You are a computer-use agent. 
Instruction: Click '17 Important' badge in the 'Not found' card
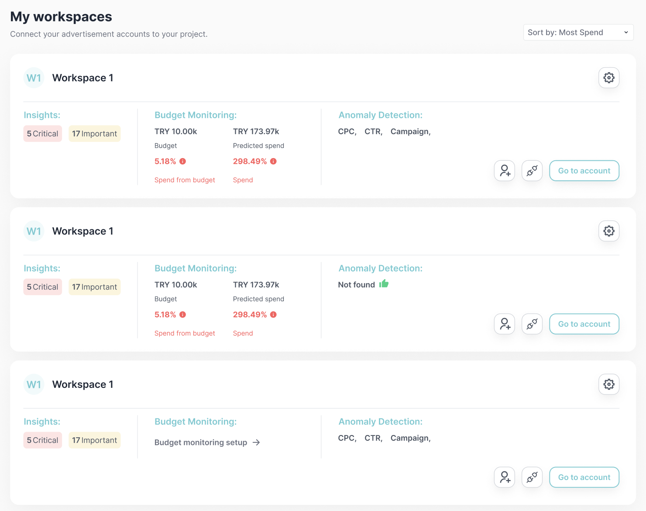click(x=95, y=287)
